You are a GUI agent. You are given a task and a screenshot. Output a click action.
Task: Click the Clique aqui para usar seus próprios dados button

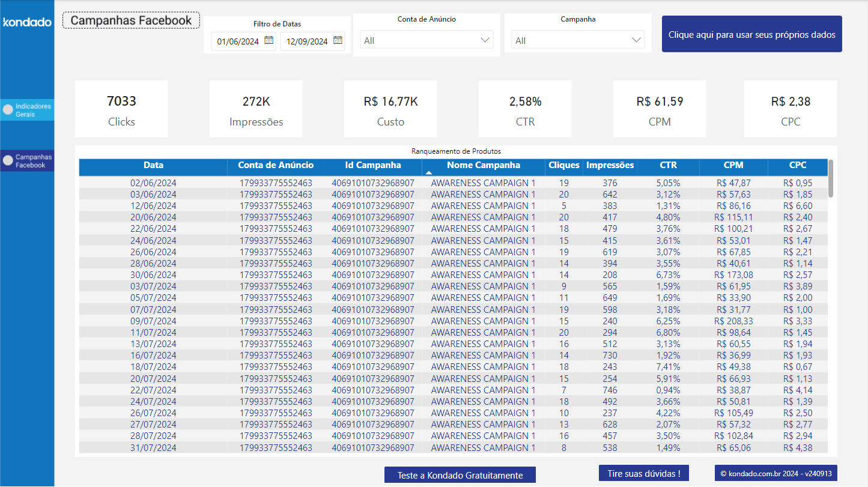click(751, 34)
